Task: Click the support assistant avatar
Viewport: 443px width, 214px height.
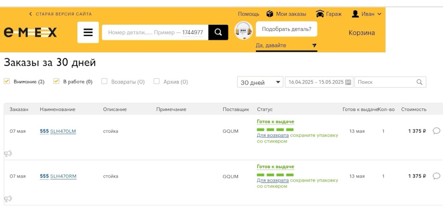Action: (244, 31)
